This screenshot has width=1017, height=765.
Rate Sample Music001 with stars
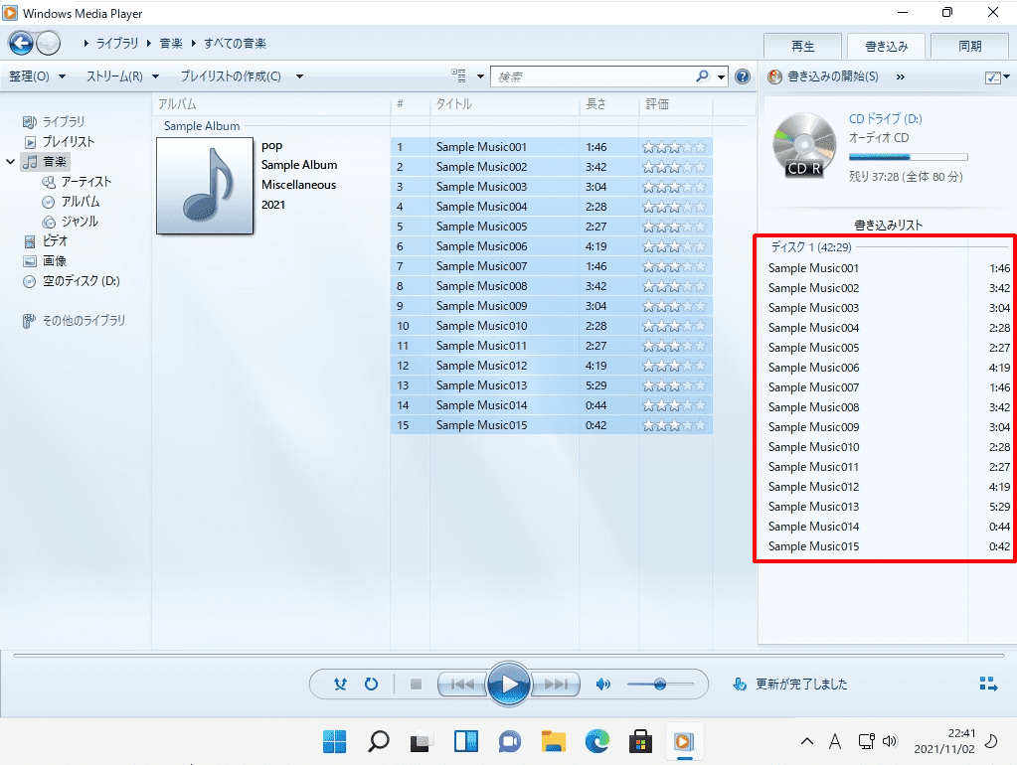click(x=674, y=147)
